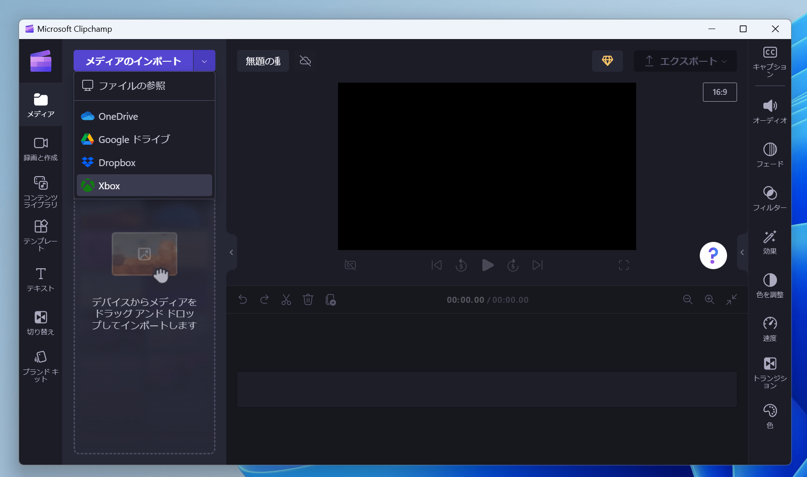Image resolution: width=807 pixels, height=477 pixels.
Task: Click the empty timeline track
Action: pyautogui.click(x=487, y=389)
